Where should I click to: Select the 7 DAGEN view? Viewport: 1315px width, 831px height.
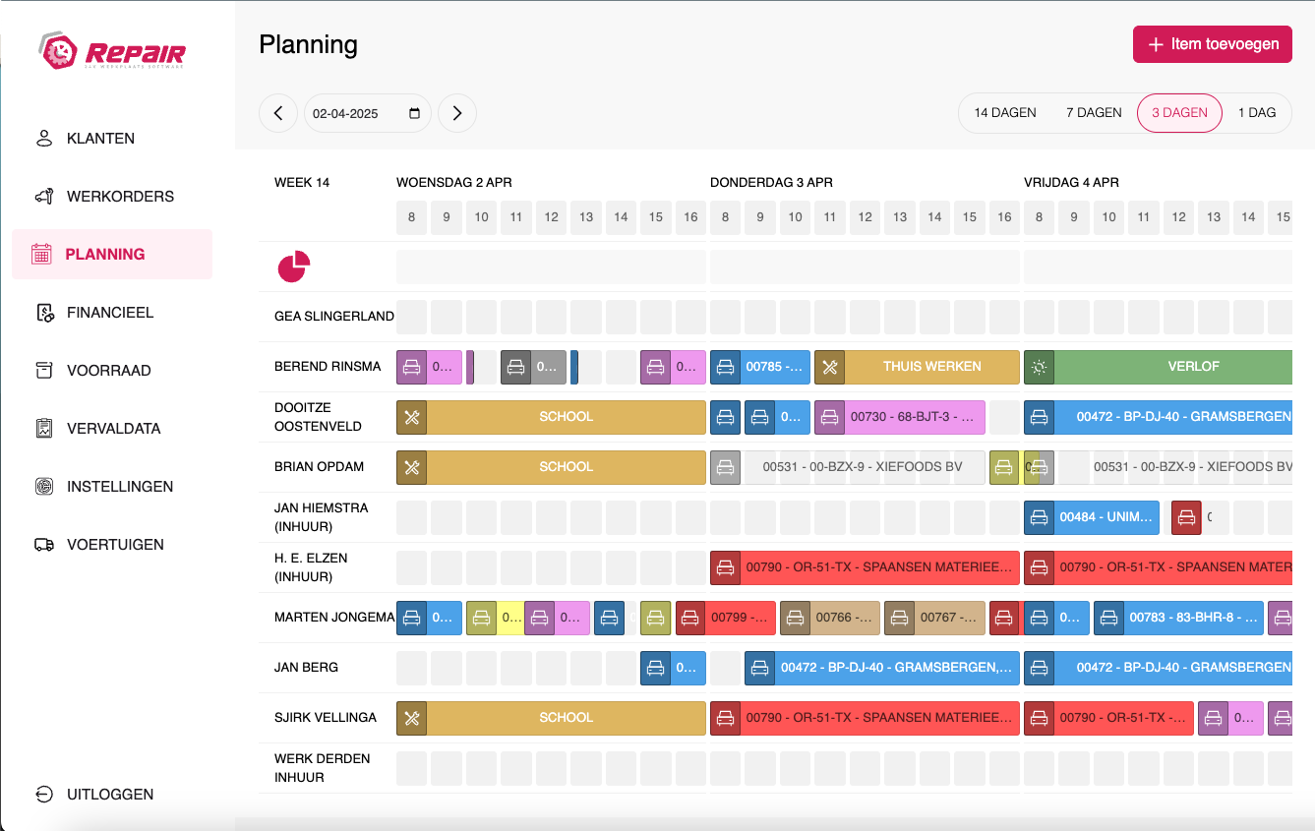coord(1094,113)
